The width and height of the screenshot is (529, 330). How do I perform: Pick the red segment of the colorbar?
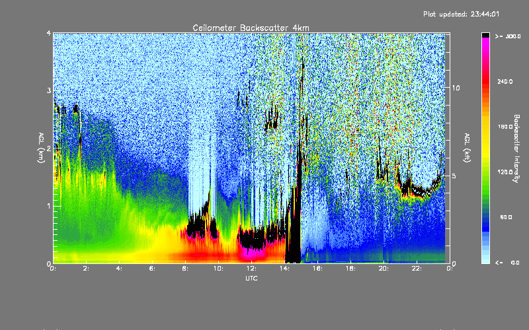[485, 82]
